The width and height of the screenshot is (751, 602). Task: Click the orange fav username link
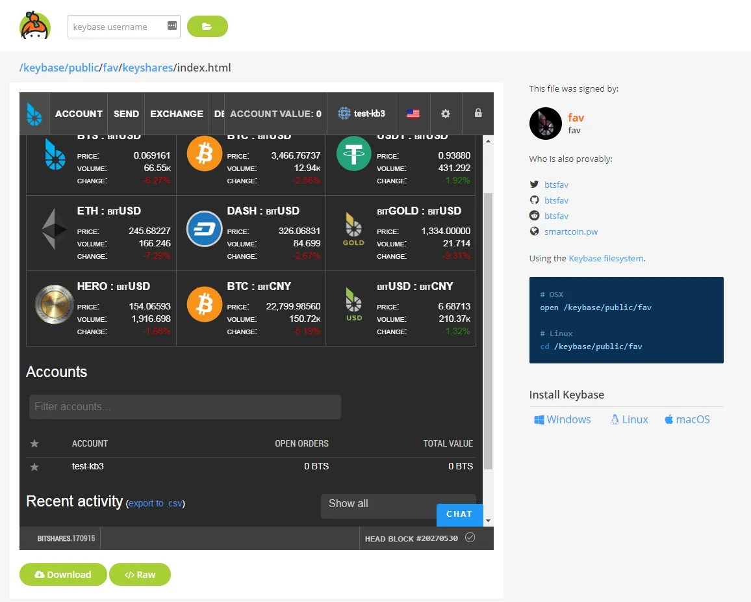tap(576, 118)
